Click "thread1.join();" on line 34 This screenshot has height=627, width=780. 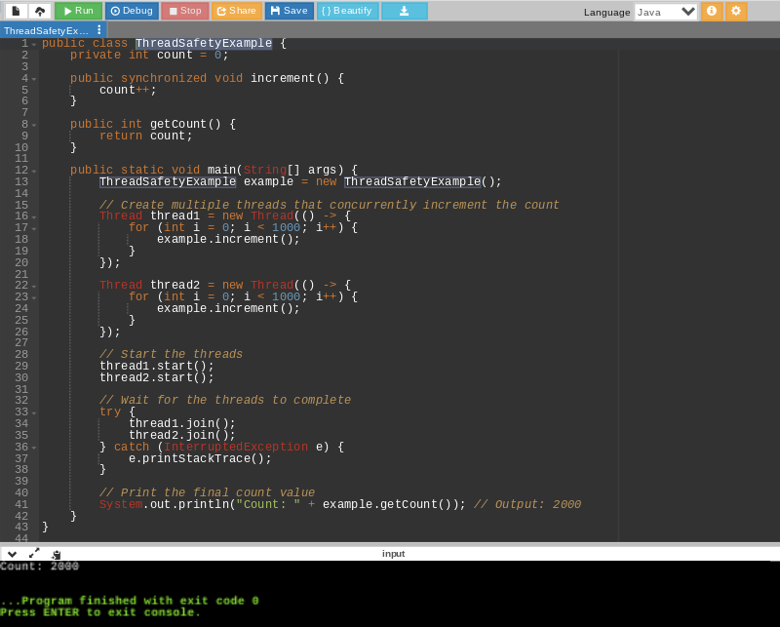coord(182,423)
